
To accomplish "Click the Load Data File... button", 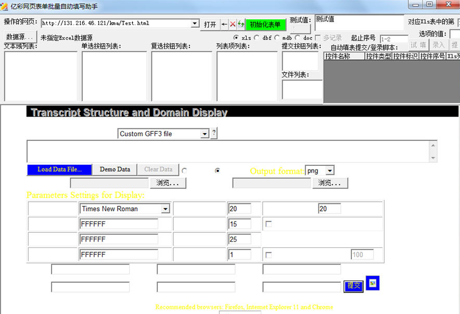I will 59,169.
